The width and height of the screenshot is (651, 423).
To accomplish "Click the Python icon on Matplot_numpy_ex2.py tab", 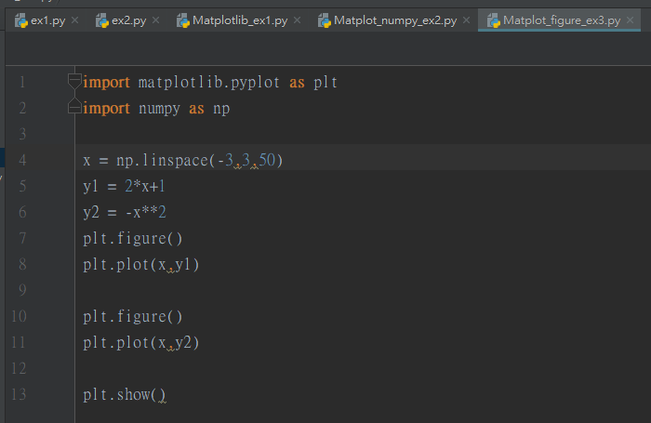I will [325, 20].
